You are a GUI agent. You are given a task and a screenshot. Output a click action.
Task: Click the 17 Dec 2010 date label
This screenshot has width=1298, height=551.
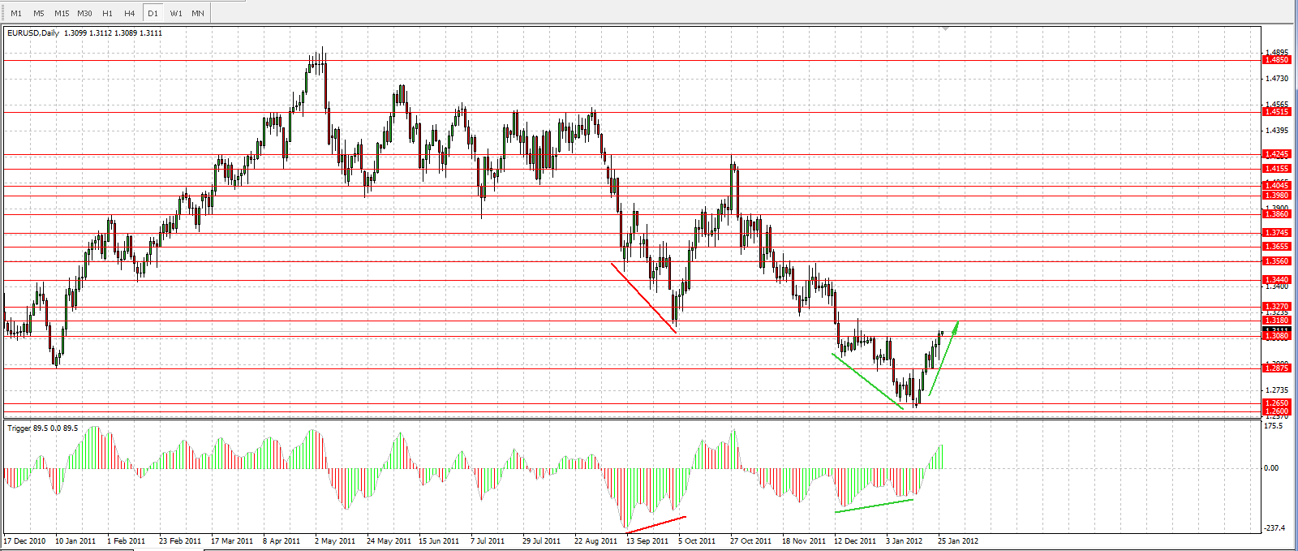(24, 541)
